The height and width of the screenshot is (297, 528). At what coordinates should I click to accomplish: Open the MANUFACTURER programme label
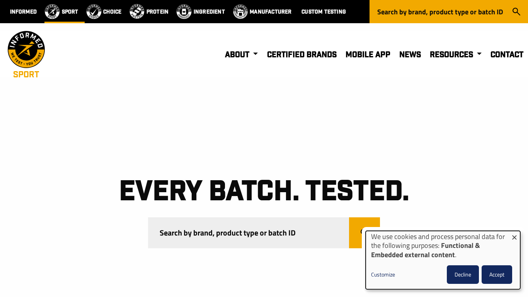pyautogui.click(x=271, y=12)
